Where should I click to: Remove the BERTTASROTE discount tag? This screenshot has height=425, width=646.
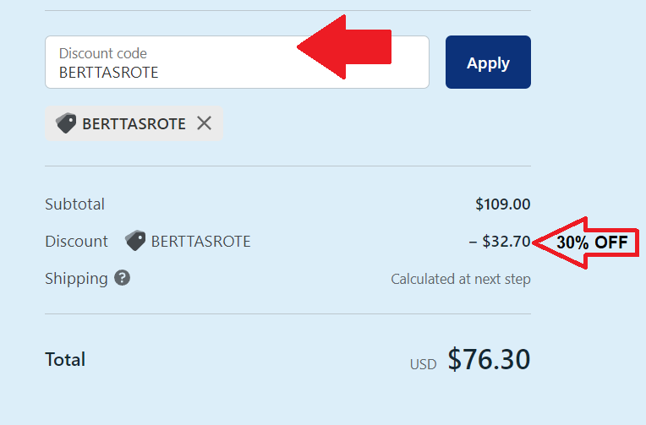point(204,123)
